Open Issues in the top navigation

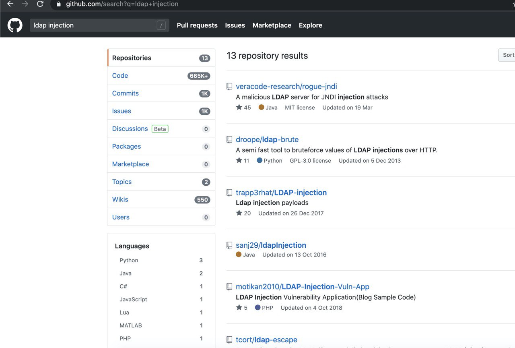coord(235,25)
